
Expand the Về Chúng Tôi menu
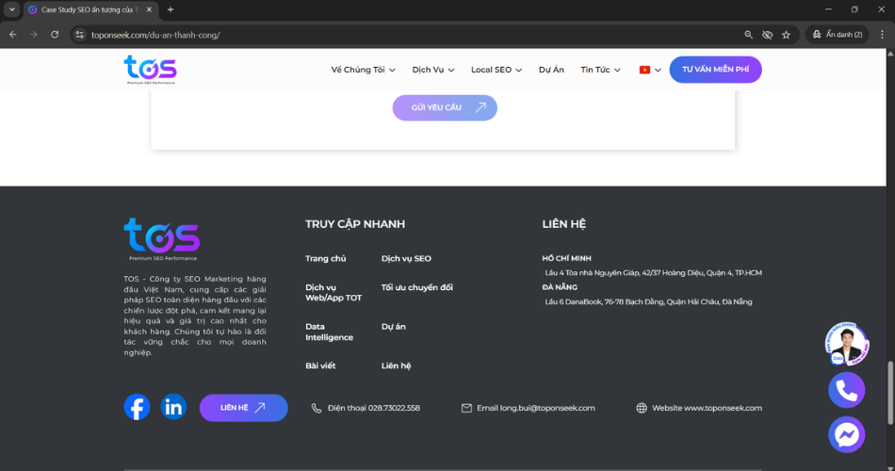pos(363,70)
